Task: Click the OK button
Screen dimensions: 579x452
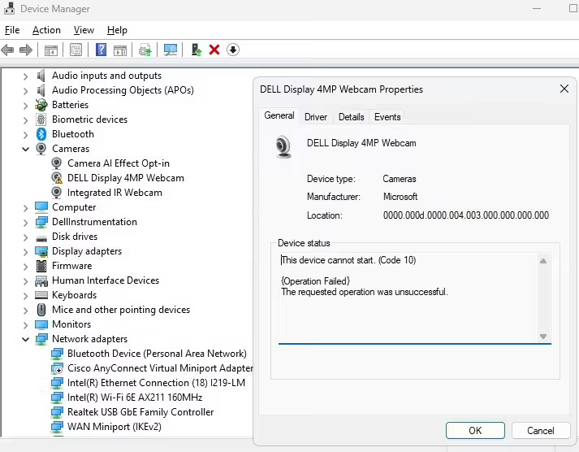Action: click(x=475, y=431)
